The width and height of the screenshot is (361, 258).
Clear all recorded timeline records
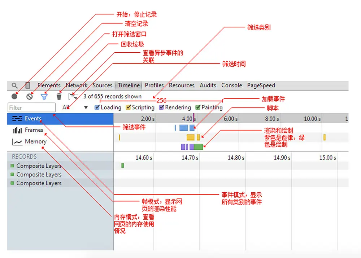click(x=29, y=96)
